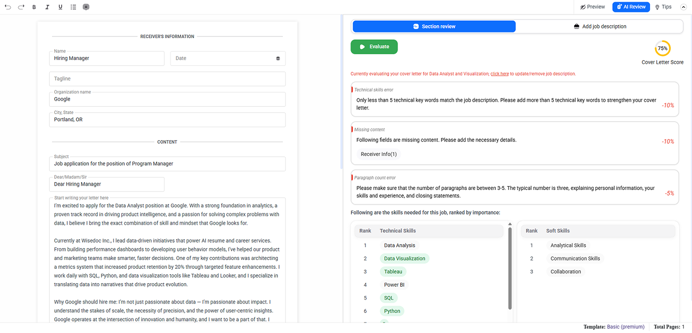Screen dimensions: 692x333
Task: Select the Communication Skills tag
Action: tap(575, 259)
